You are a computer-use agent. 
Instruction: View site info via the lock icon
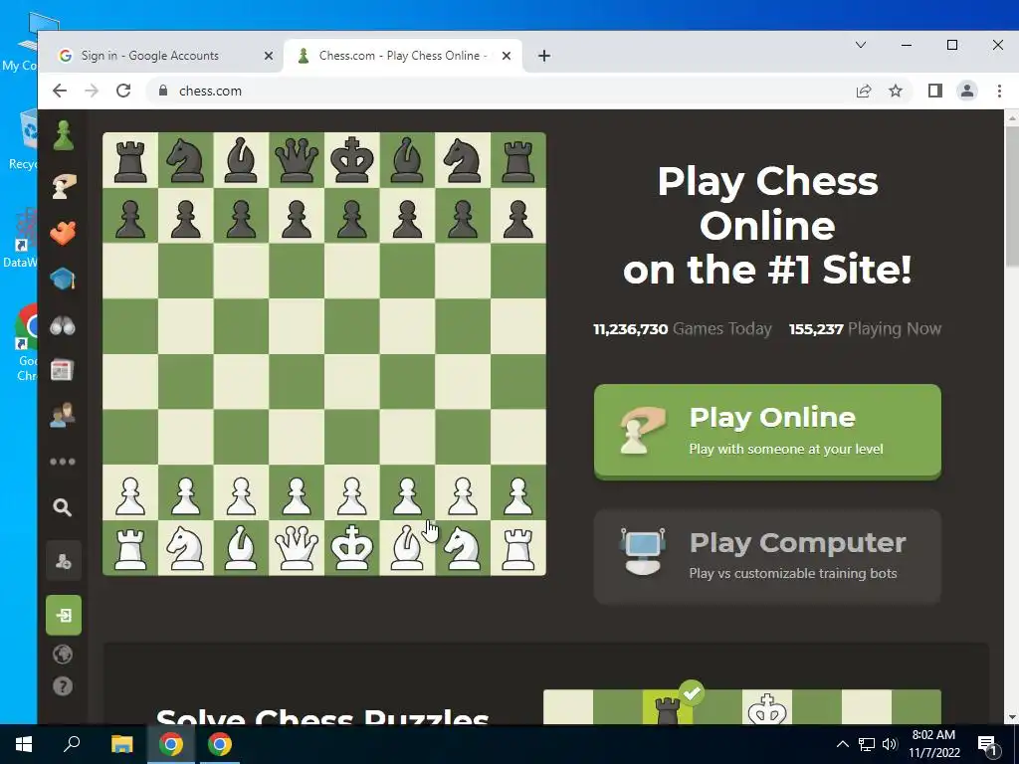[163, 91]
